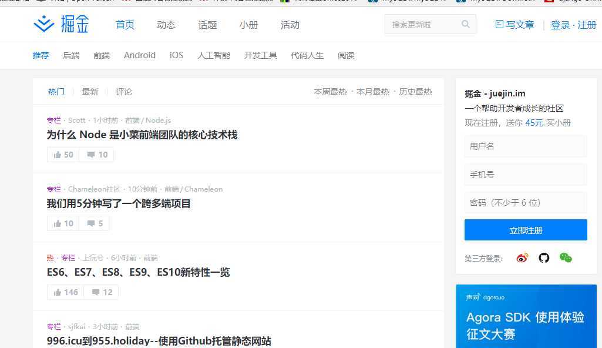Click the Chameleon tag
602x348 pixels.
point(203,189)
